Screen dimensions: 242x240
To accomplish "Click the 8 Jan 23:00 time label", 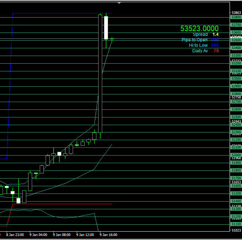I will 15,235.
